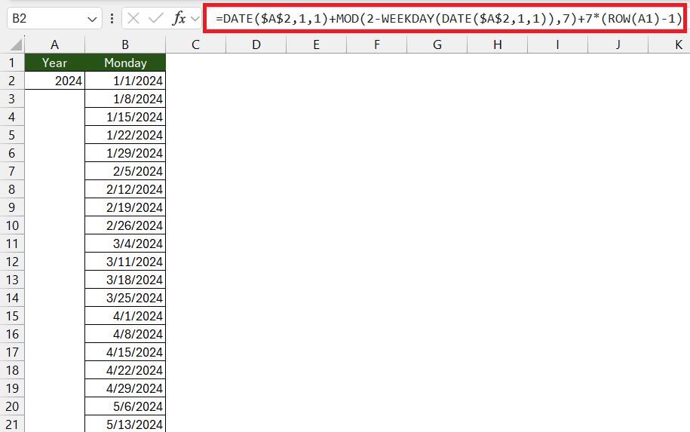Open the Insert Function fx button

pos(179,19)
